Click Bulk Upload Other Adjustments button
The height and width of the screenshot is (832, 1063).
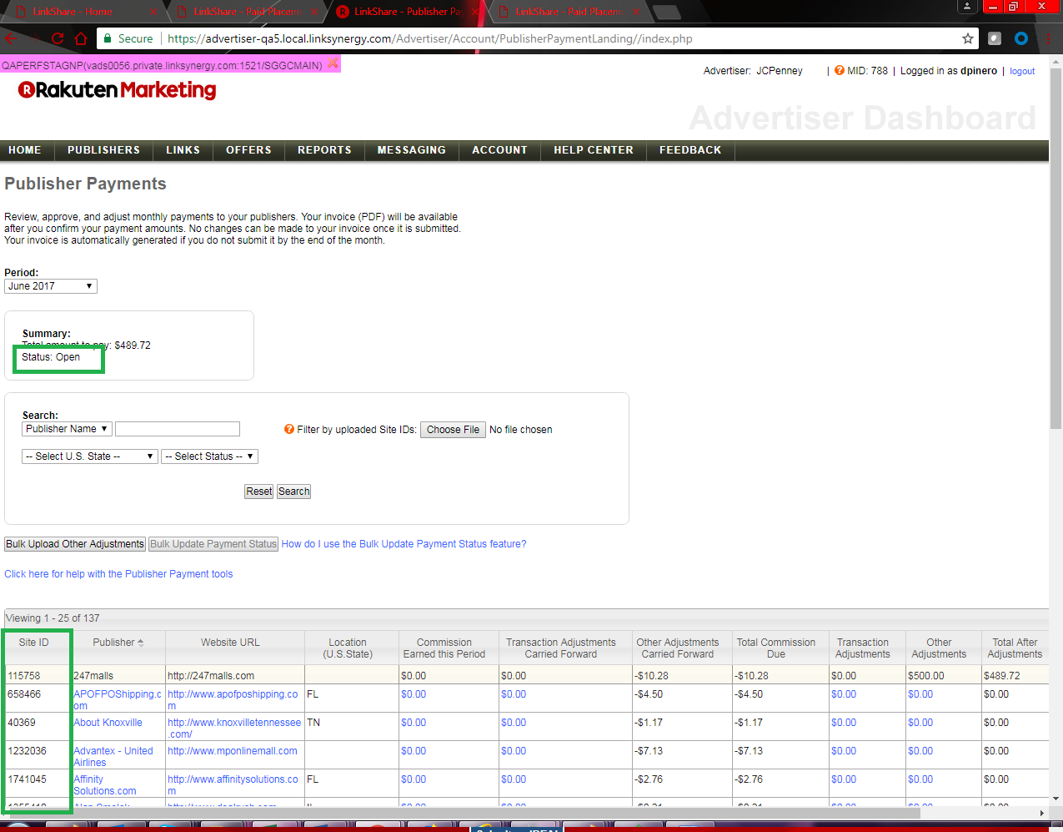coord(75,544)
